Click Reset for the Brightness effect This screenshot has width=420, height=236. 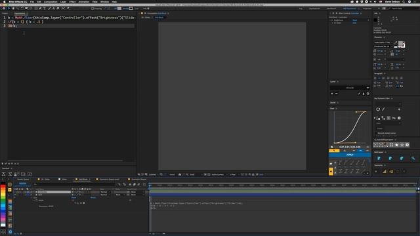(x=354, y=20)
